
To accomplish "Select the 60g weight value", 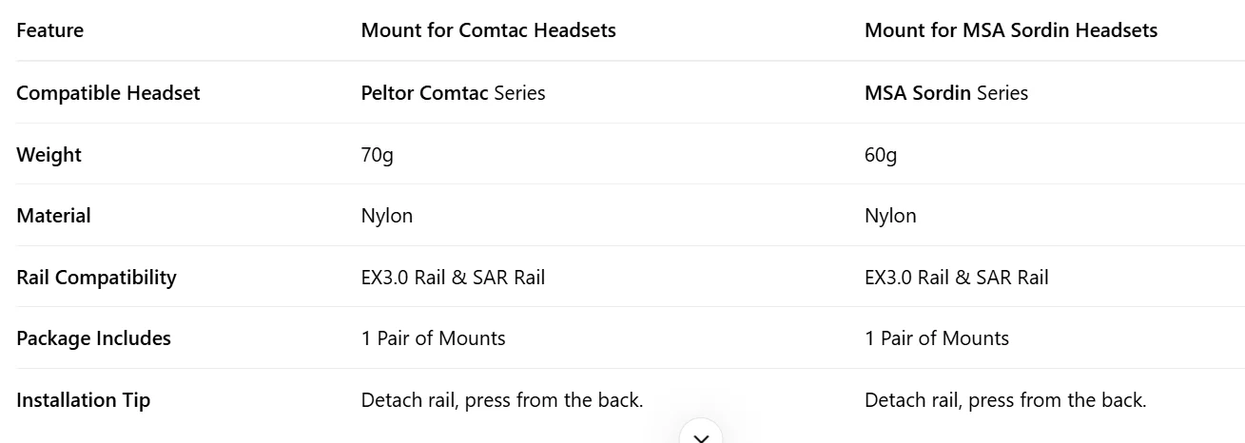I will [880, 155].
